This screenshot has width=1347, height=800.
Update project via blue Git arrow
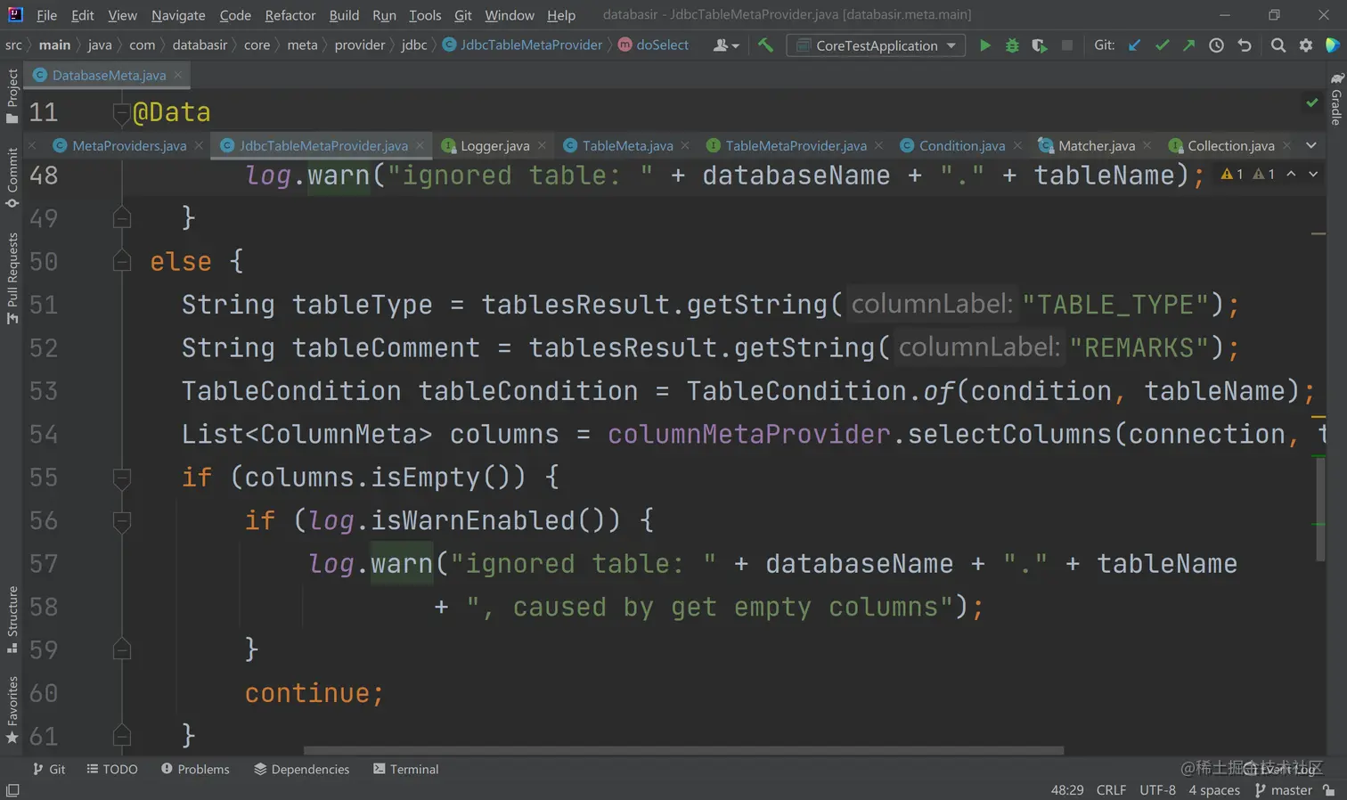click(1134, 45)
